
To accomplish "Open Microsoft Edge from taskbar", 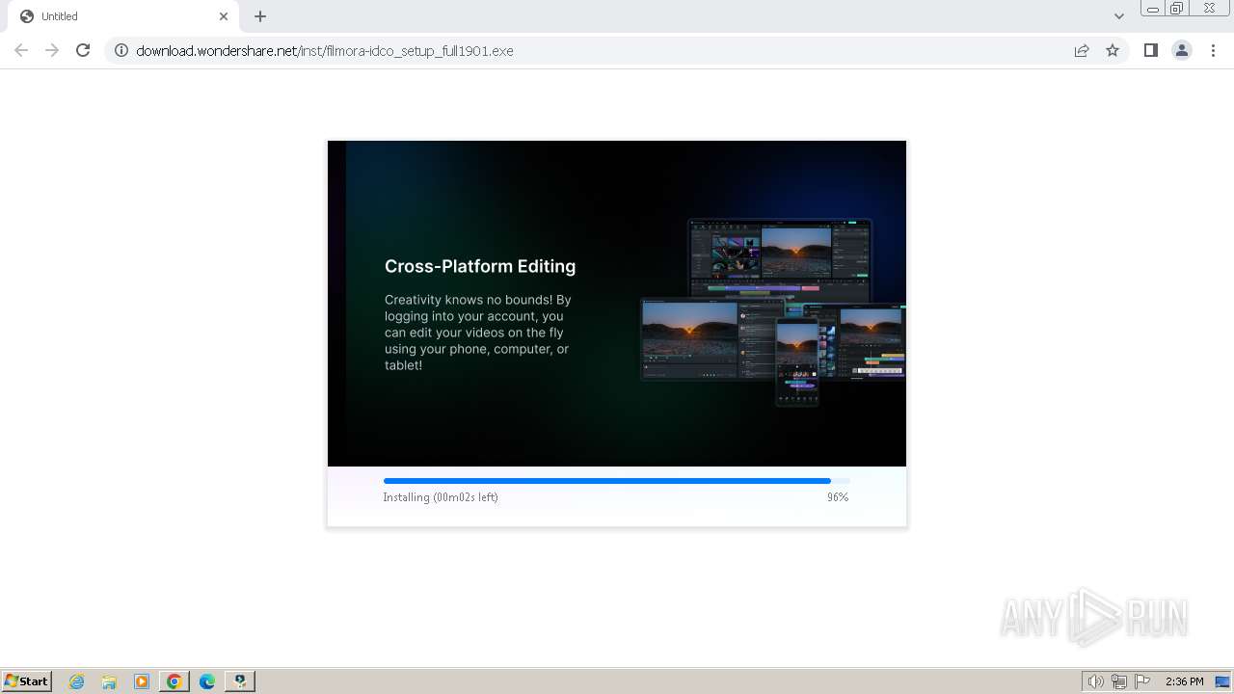I will click(206, 681).
